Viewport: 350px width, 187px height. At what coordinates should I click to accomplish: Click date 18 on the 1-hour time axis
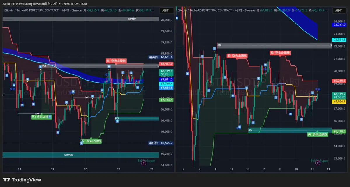[20, 169]
